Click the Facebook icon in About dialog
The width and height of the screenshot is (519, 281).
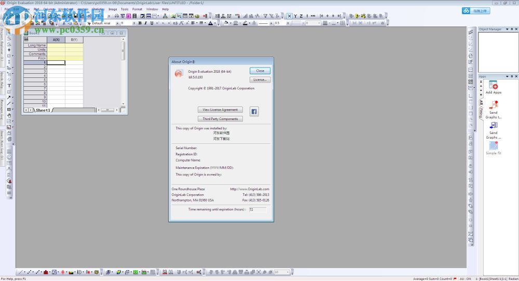pos(254,112)
